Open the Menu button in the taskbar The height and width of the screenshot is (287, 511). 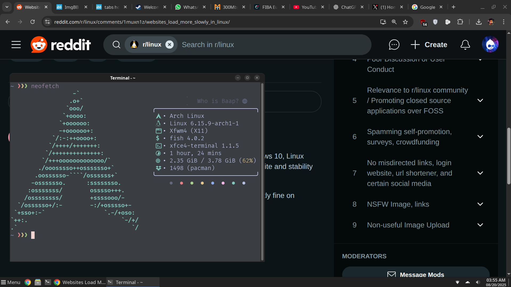click(11, 282)
